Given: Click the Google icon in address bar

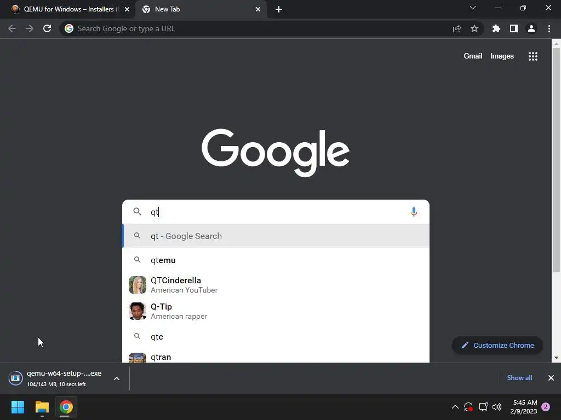Looking at the screenshot, I should [69, 28].
